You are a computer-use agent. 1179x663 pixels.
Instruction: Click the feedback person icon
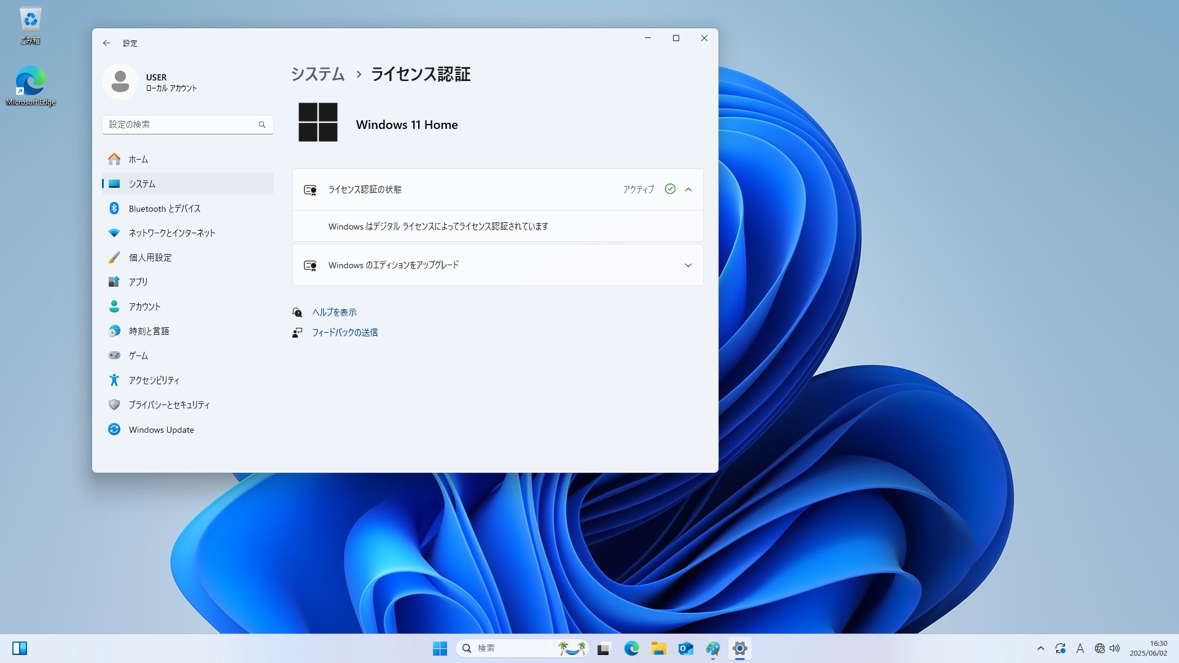tap(297, 332)
